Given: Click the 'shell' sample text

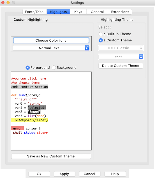Looking at the screenshot, I should click(17, 133).
